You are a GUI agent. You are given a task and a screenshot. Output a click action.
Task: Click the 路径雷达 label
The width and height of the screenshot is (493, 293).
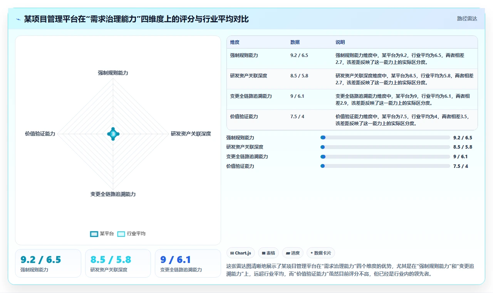(x=467, y=18)
